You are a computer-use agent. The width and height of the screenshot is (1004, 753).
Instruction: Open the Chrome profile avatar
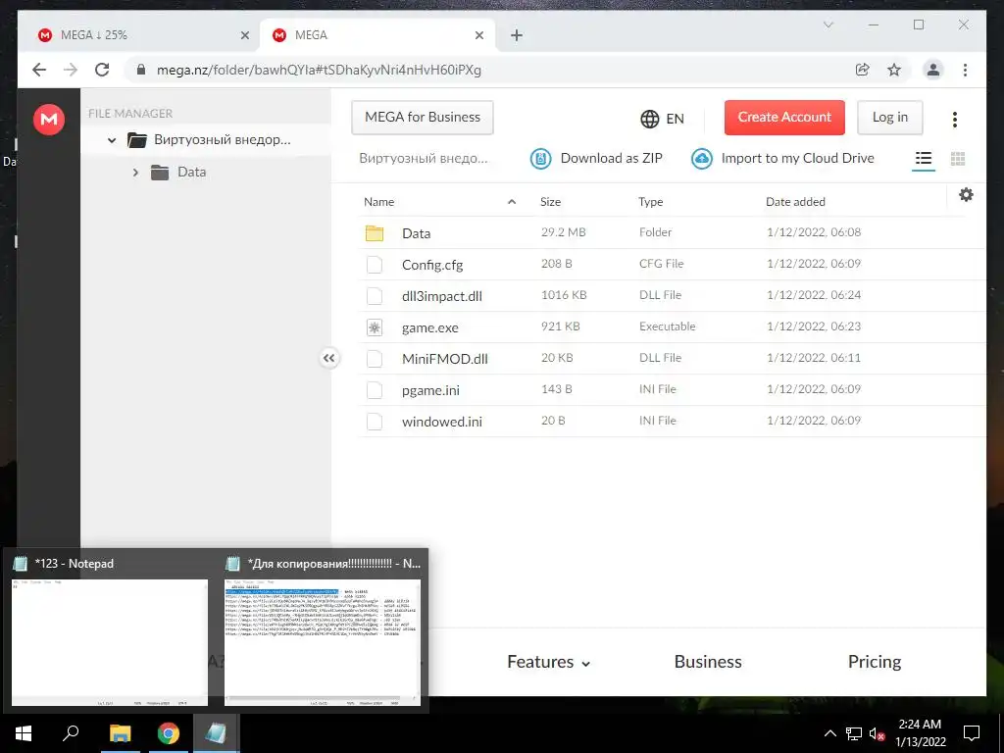point(933,70)
